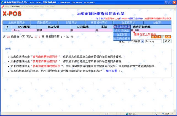This screenshot has height=116, width=177.
Task: Select 自定上架商品 from the dropdown menu
Action: click(x=122, y=27)
